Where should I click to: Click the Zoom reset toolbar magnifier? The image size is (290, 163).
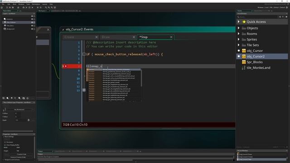tap(49, 7)
